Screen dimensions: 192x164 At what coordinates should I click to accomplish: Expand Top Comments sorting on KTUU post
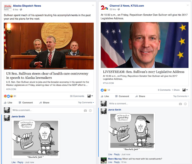(181, 96)
